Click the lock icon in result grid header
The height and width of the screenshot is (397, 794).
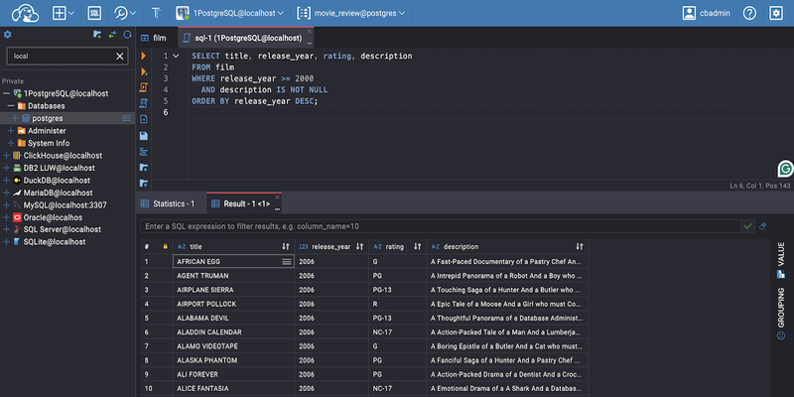coord(165,246)
